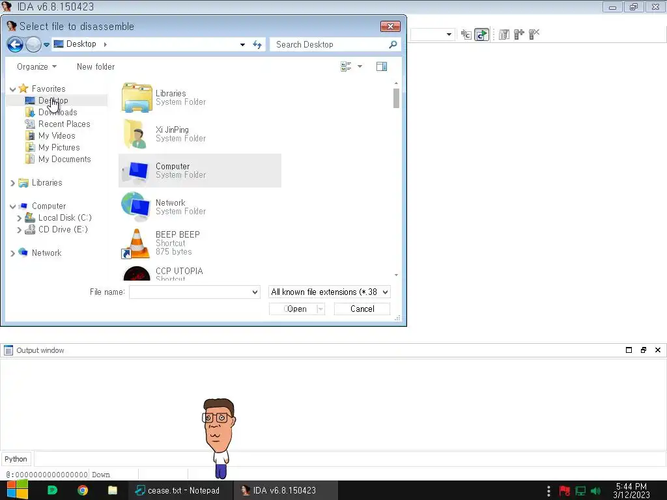The width and height of the screenshot is (667, 500).
Task: Open Recent Places in Favorites
Action: (x=64, y=124)
